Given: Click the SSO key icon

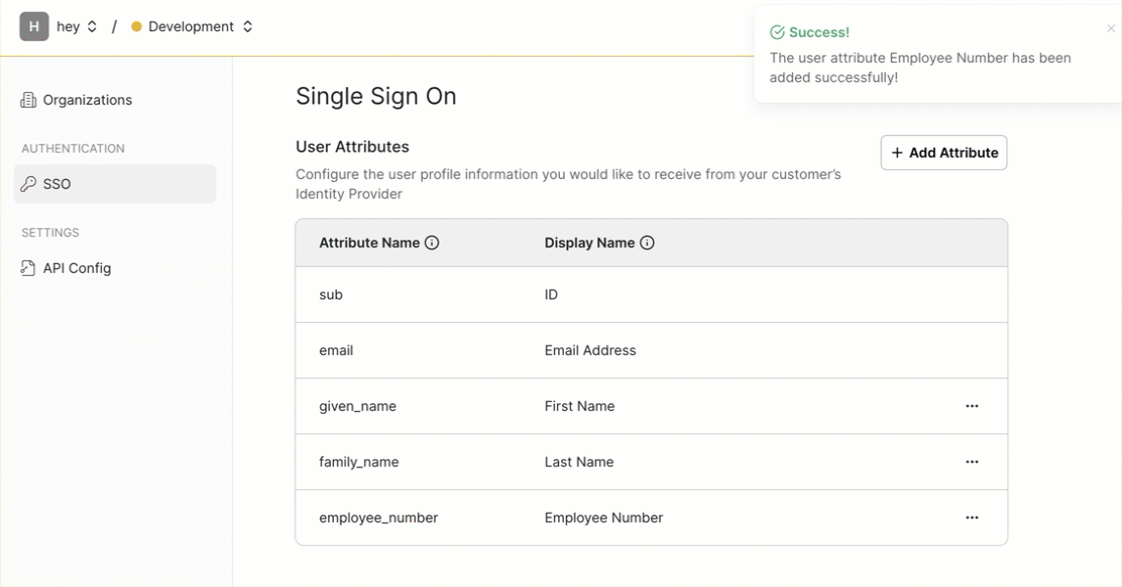Looking at the screenshot, I should click(28, 184).
